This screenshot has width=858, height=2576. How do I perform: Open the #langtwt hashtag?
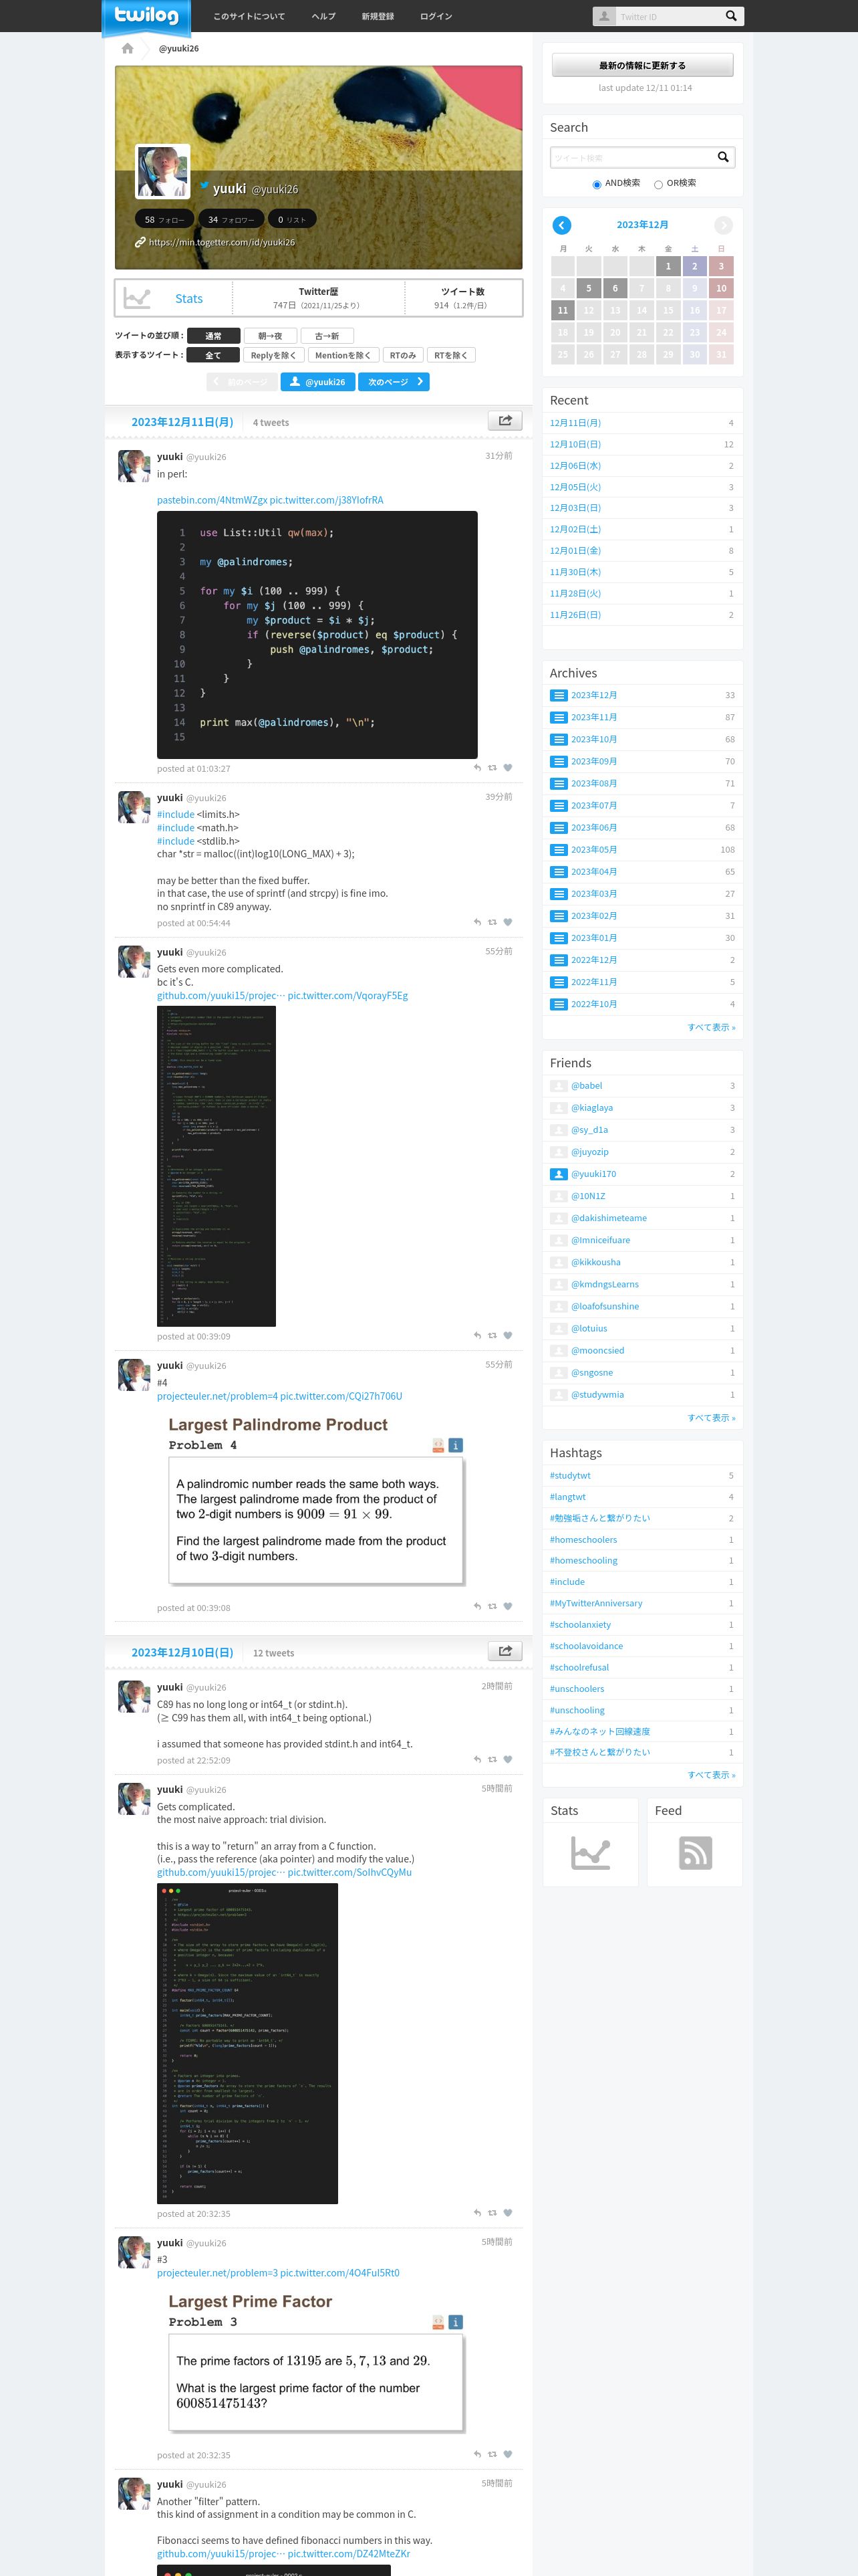[567, 1497]
